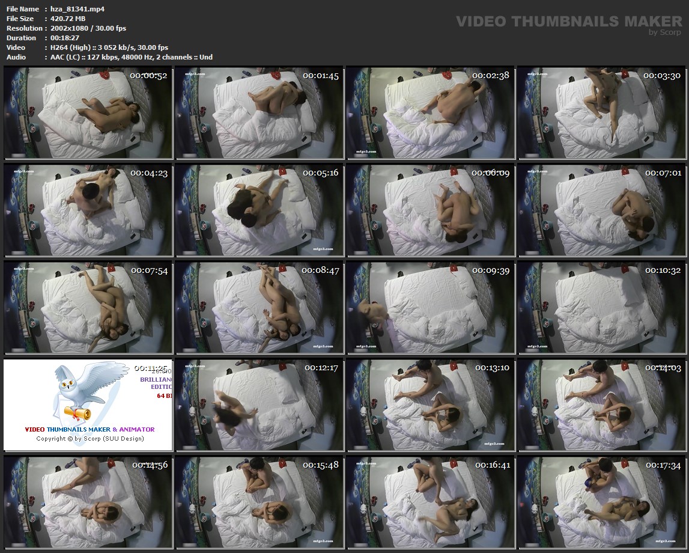Open the thumbnail stamped 00:00:52
This screenshot has height=553, width=689.
pyautogui.click(x=88, y=113)
